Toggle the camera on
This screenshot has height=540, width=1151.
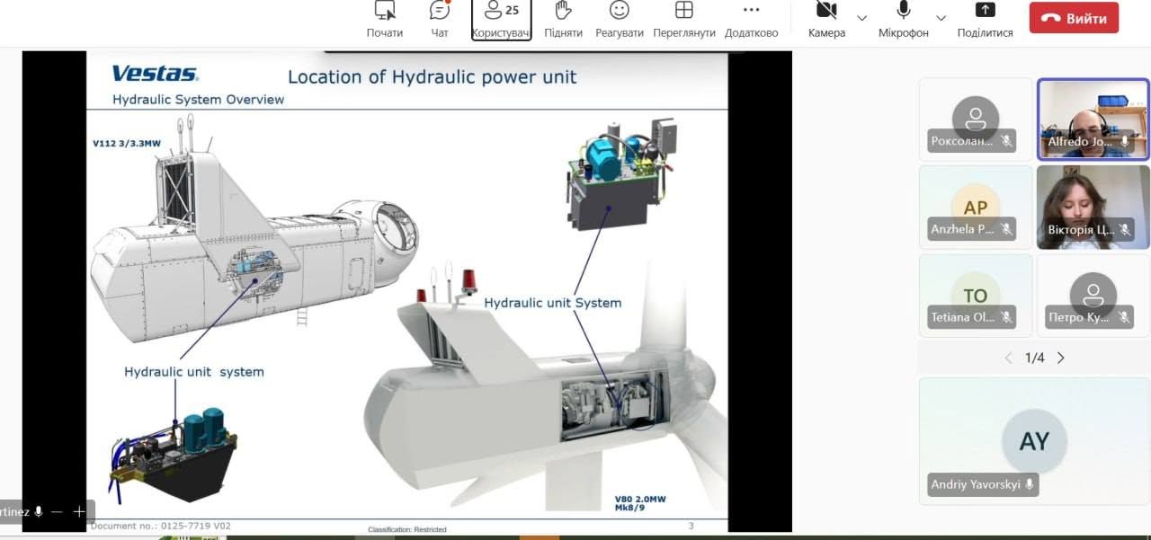click(x=826, y=20)
